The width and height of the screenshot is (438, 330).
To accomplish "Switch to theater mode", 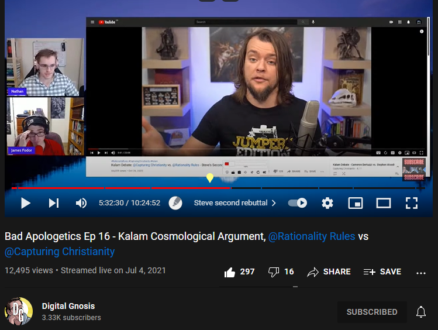I will [x=384, y=203].
